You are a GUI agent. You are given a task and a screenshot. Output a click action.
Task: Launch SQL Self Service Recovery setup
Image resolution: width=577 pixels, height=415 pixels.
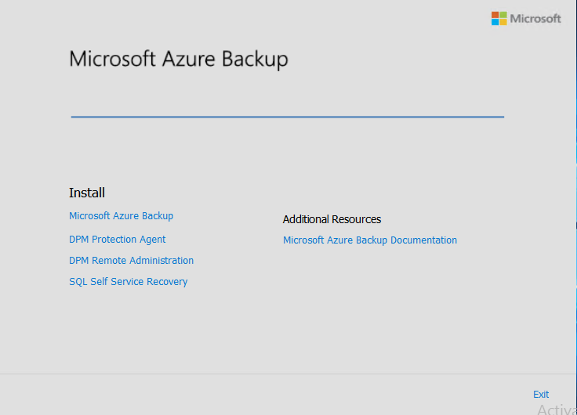[x=128, y=282]
